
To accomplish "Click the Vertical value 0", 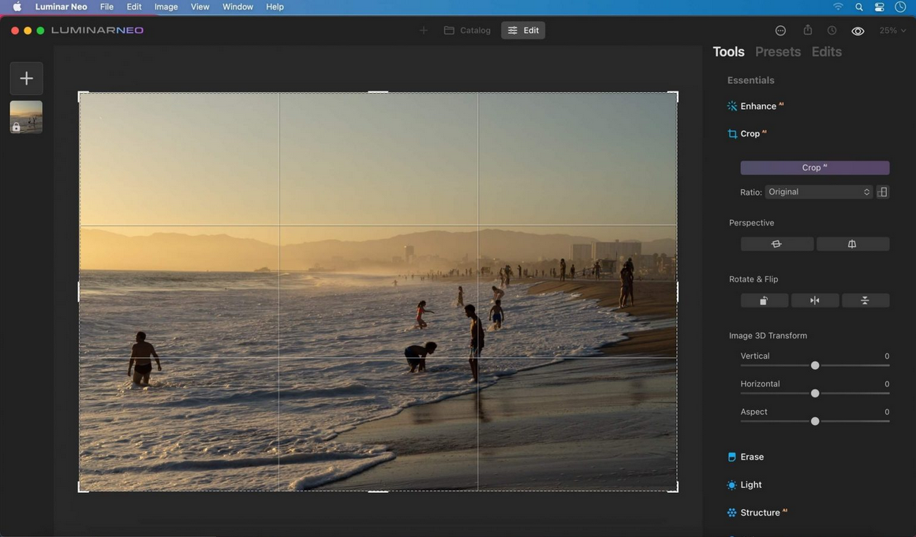I will tap(887, 356).
